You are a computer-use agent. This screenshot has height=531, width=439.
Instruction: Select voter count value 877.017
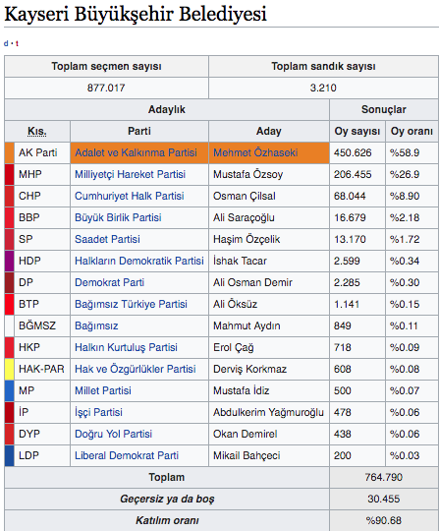click(x=106, y=88)
